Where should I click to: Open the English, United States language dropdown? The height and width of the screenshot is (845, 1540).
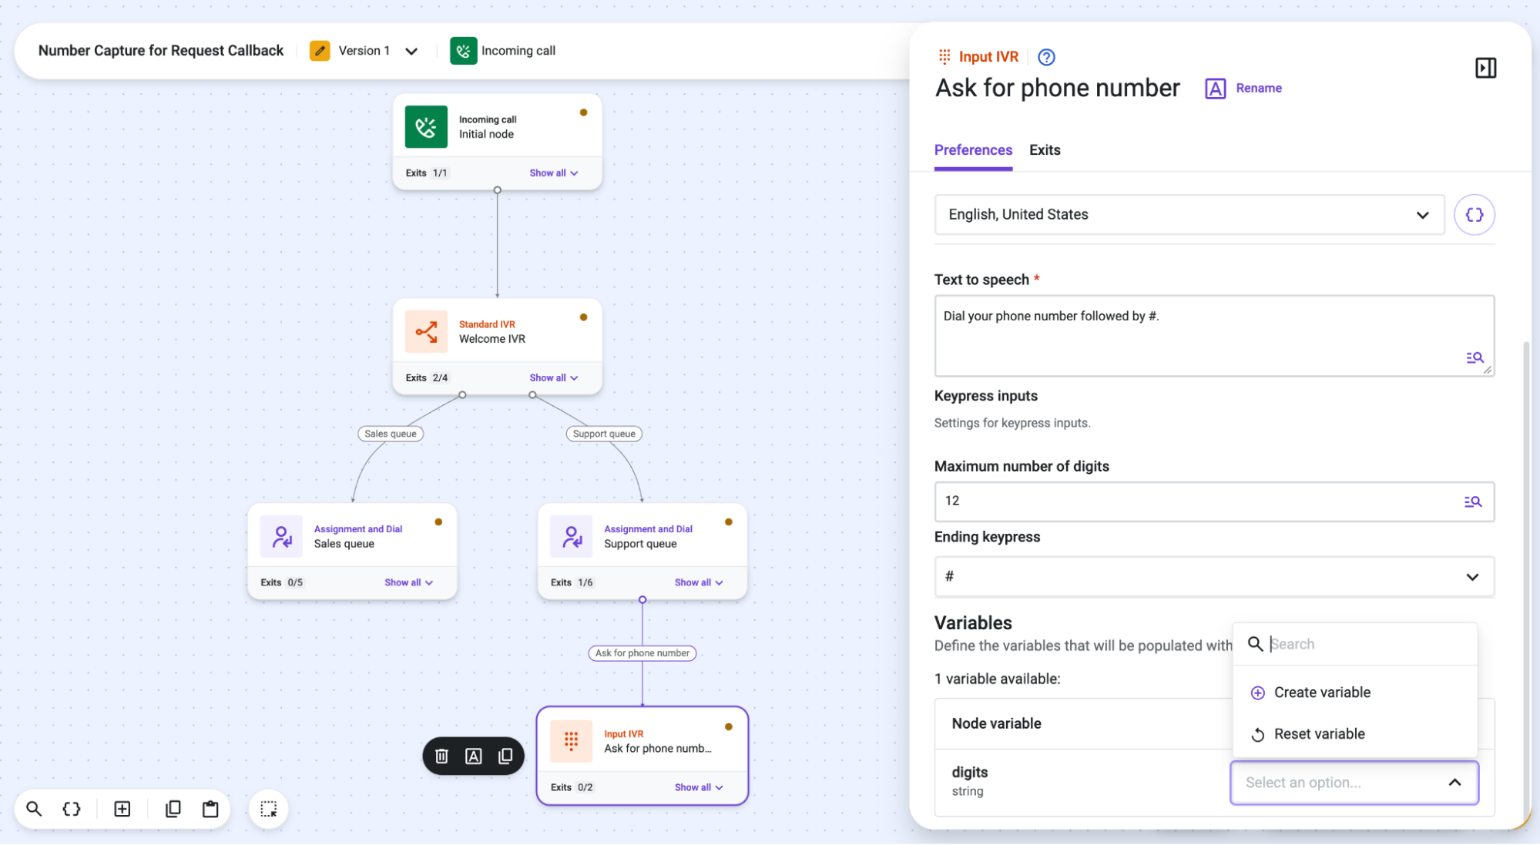pyautogui.click(x=1189, y=215)
